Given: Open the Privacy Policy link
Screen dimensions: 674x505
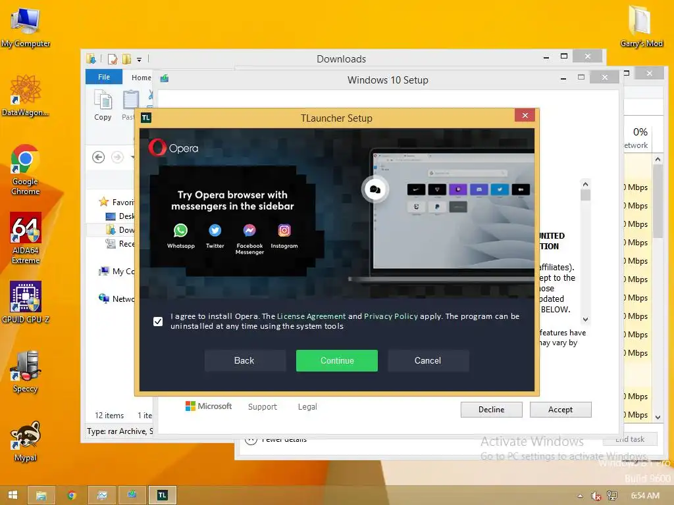Looking at the screenshot, I should click(x=391, y=316).
